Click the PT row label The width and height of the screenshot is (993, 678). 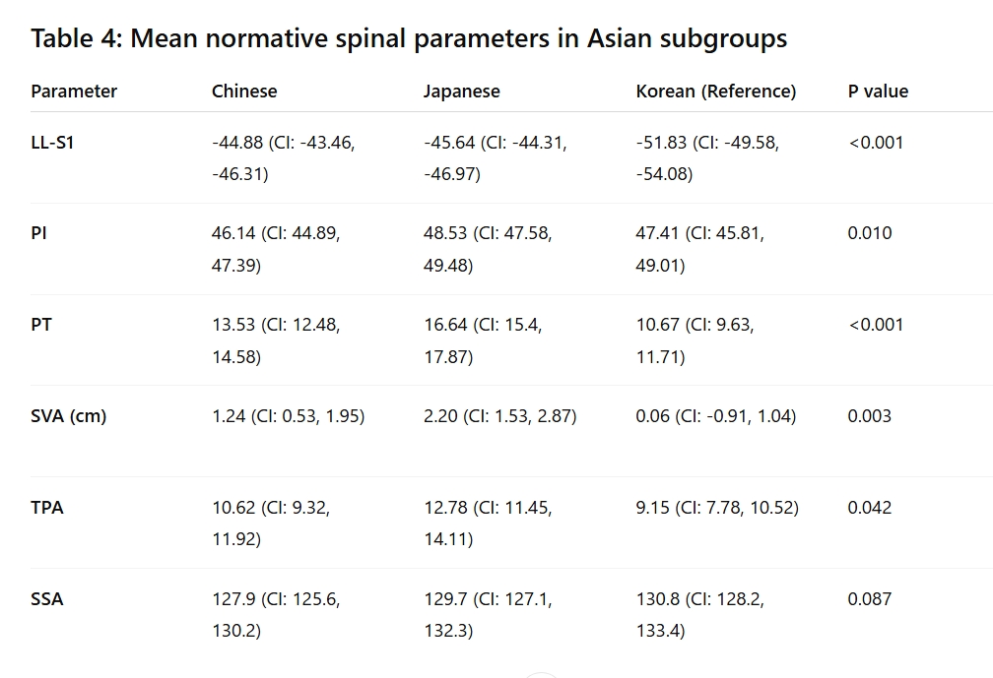point(41,325)
